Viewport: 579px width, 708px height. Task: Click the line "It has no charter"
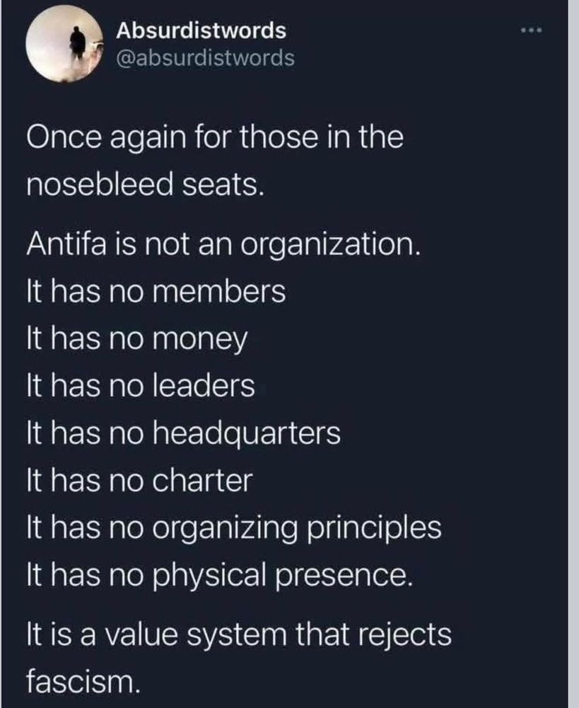(139, 481)
